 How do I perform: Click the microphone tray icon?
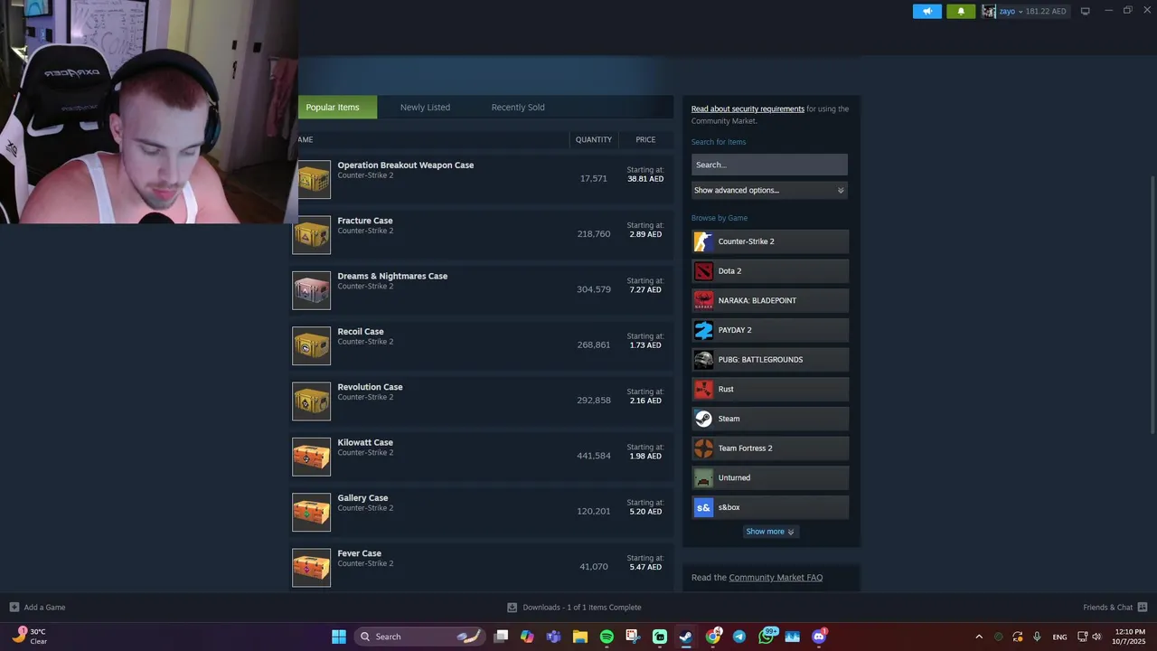click(1037, 637)
